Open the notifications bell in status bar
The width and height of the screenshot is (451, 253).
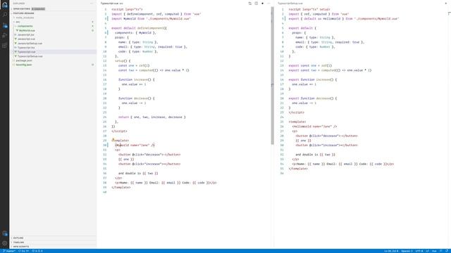447,251
